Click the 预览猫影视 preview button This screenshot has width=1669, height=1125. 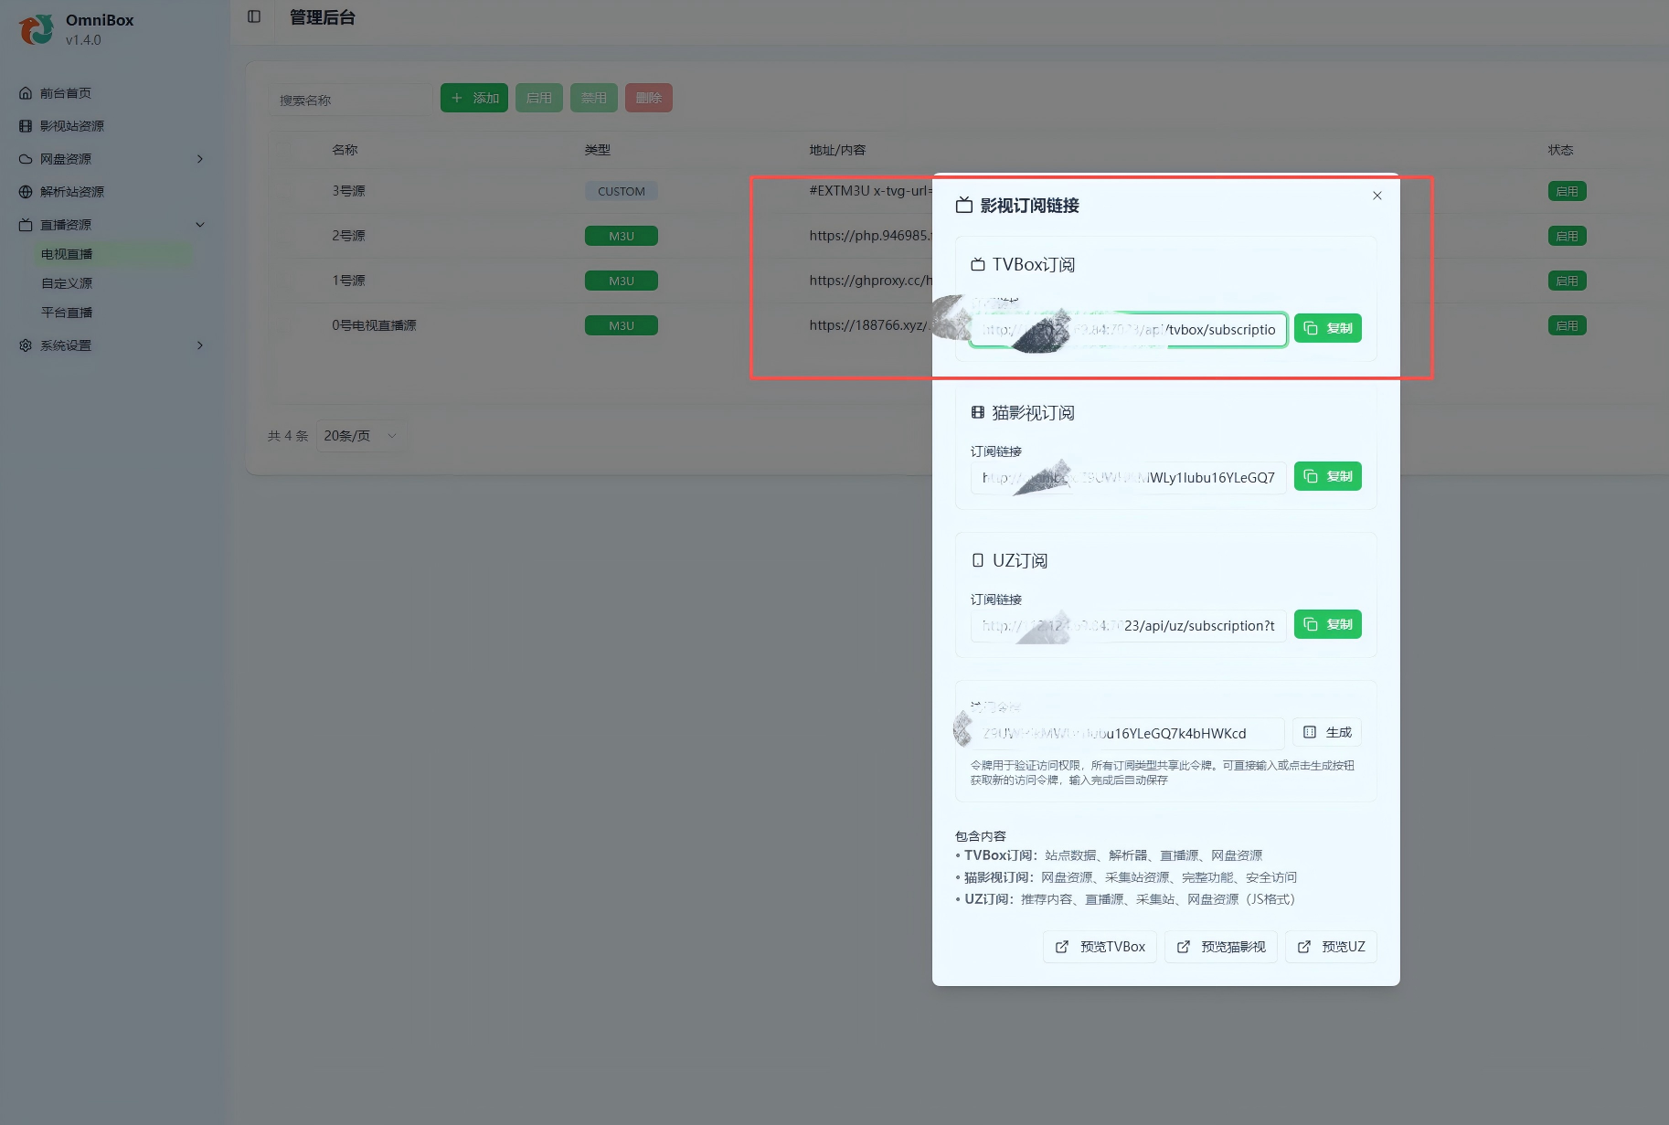tap(1221, 947)
